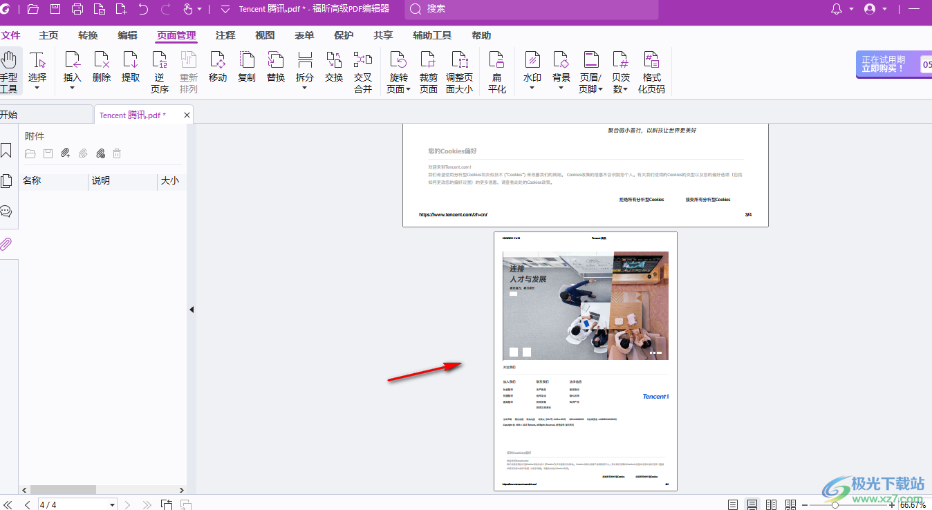Expand the 旋转页面 rotate dropdown

409,89
